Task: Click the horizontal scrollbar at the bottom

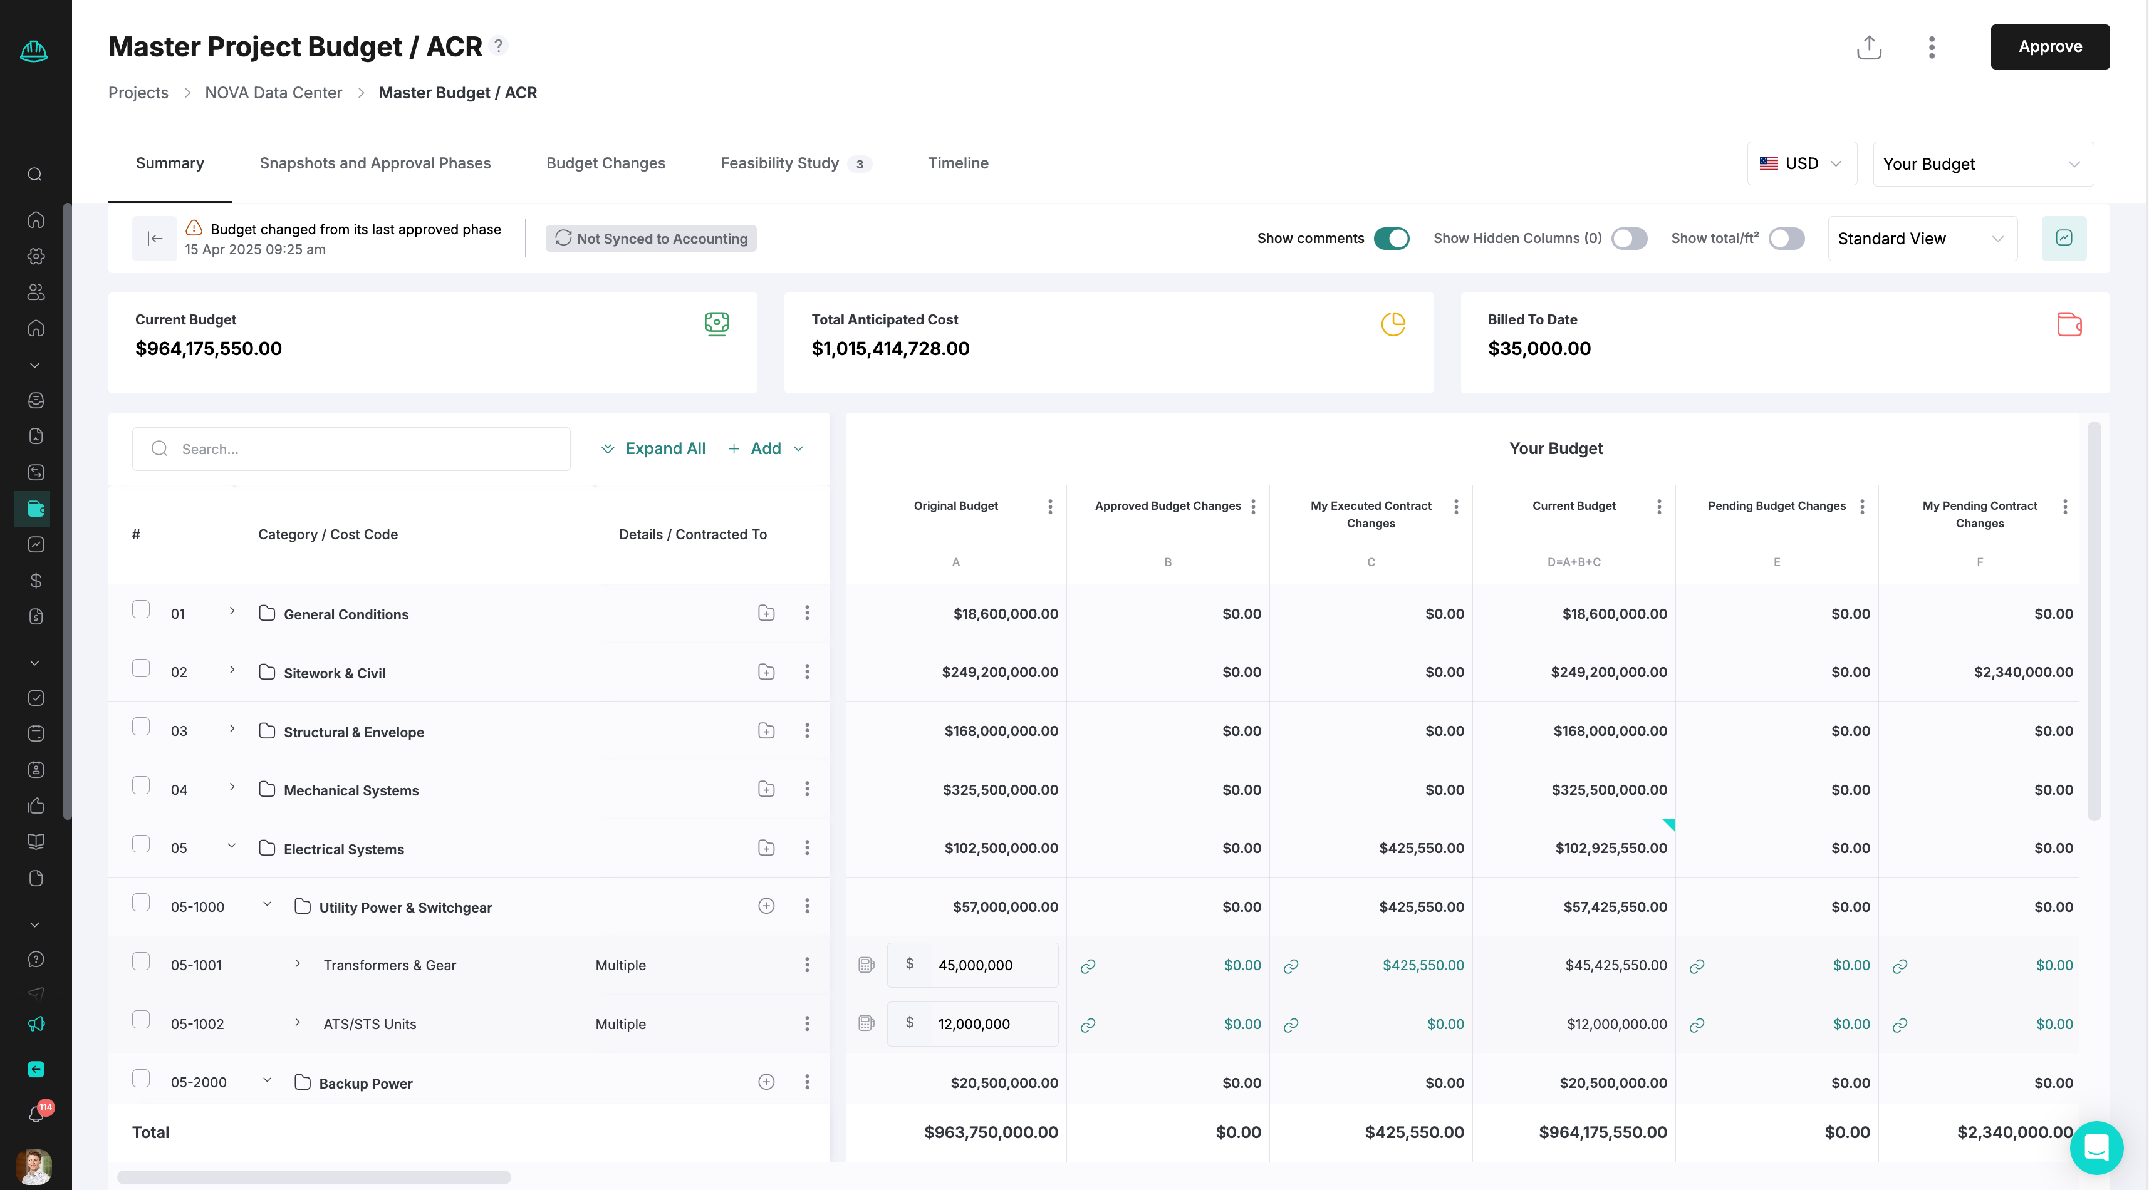Action: (x=314, y=1177)
